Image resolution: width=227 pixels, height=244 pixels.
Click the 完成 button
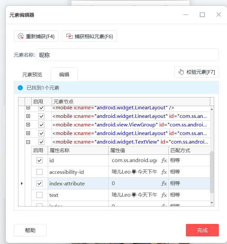point(202,230)
